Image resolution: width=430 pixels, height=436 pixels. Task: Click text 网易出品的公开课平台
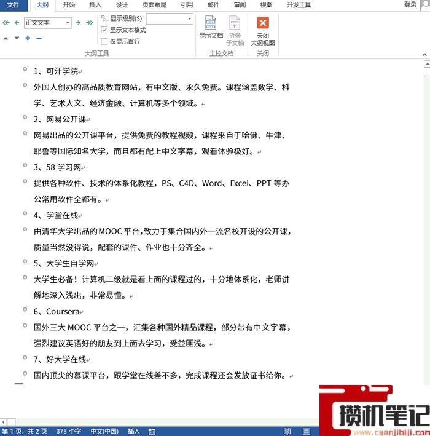tap(73, 135)
